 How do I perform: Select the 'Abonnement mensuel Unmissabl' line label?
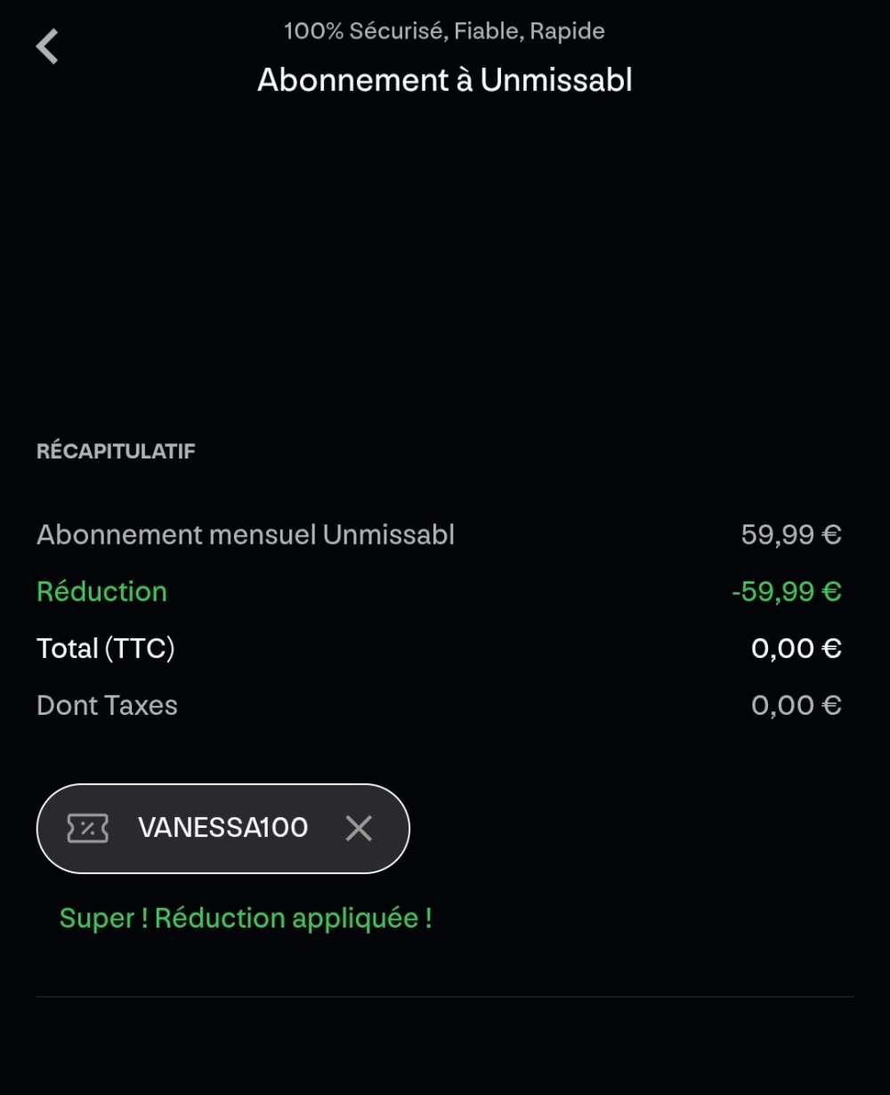(x=246, y=535)
